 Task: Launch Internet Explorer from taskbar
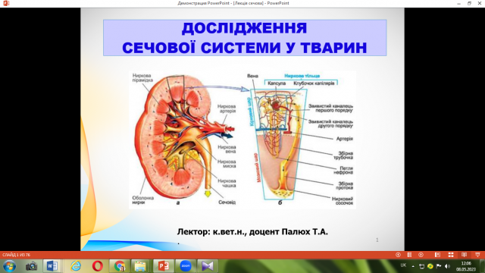[x=76, y=266]
